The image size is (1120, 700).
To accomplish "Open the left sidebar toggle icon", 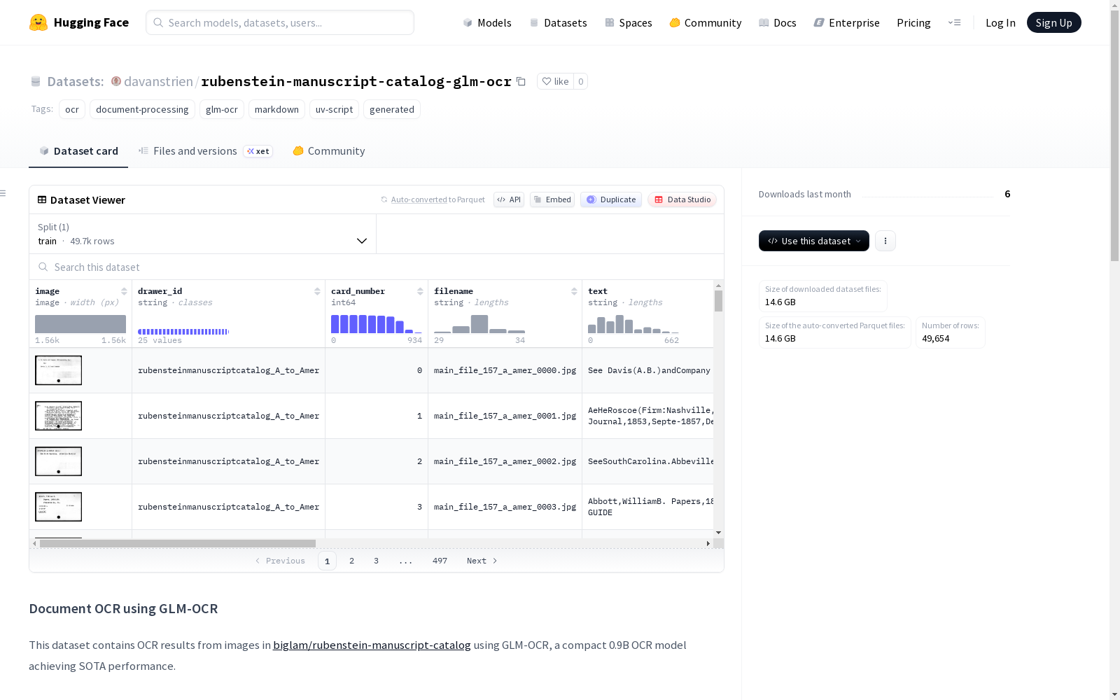I will coord(3,193).
